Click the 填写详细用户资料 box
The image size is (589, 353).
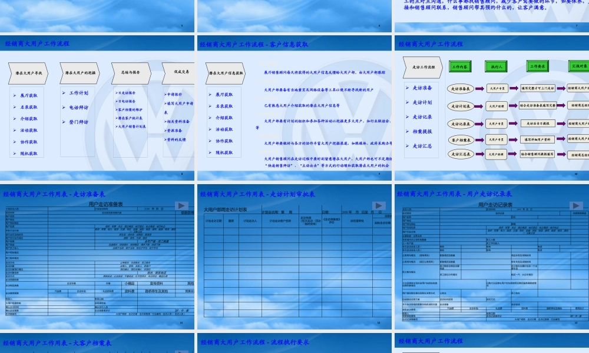click(x=538, y=139)
